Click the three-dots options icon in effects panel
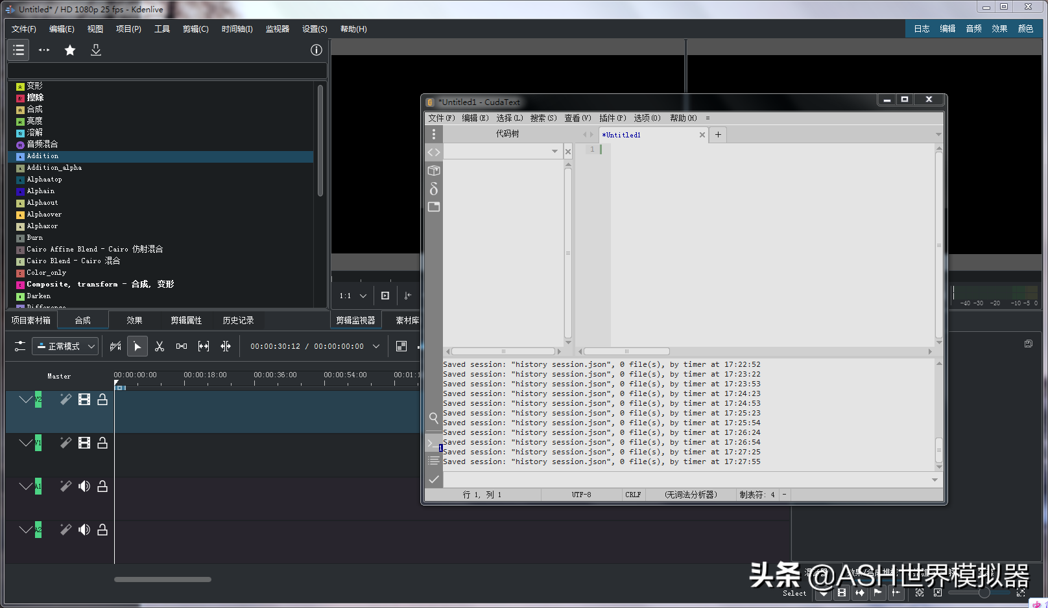The image size is (1048, 608). coord(44,50)
